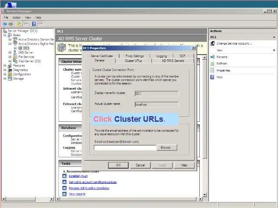The width and height of the screenshot is (278, 208).
Task: Click the Properties icon in Actions pane
Action: point(212,70)
